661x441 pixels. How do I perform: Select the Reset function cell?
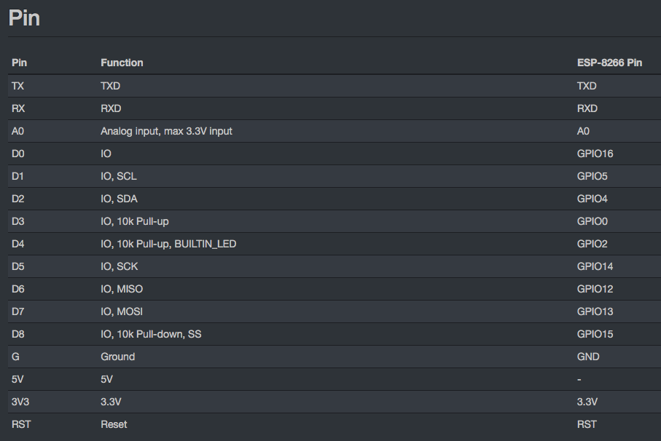tap(114, 424)
